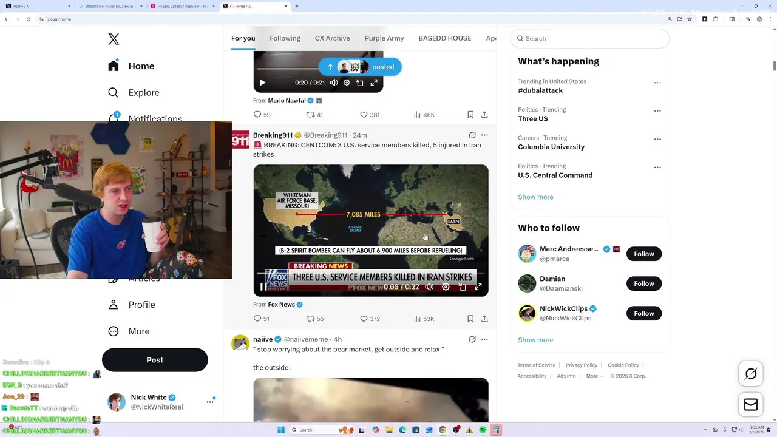Image resolution: width=777 pixels, height=437 pixels.
Task: Share the Mario Nawfal post
Action: [484, 115]
